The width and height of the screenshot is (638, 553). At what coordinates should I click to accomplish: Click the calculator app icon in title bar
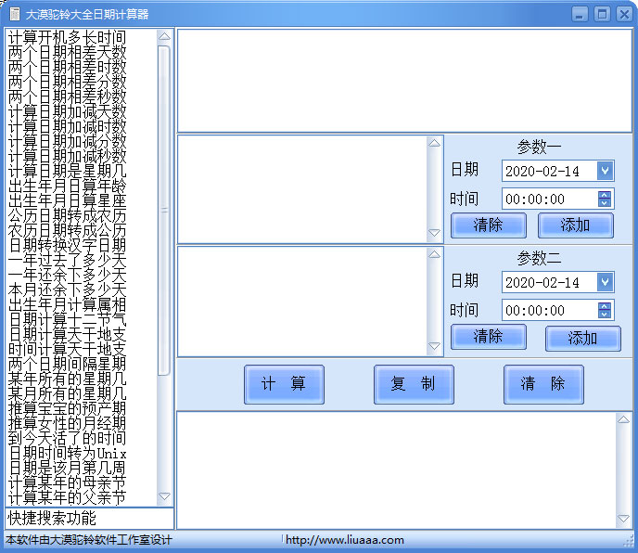click(x=14, y=14)
